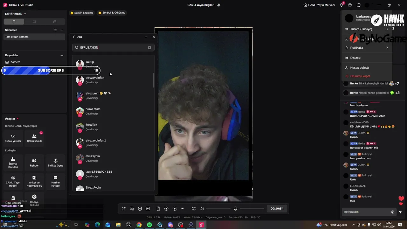Expand the Editör modu dropdown
This screenshot has height=229, width=407.
16,14
